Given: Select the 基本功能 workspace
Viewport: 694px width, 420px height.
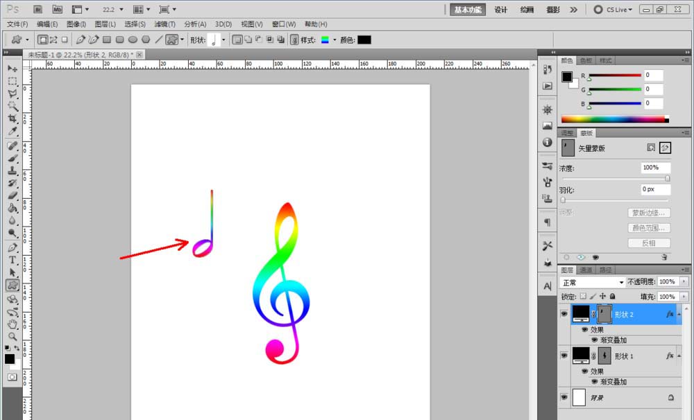Looking at the screenshot, I should point(468,10).
